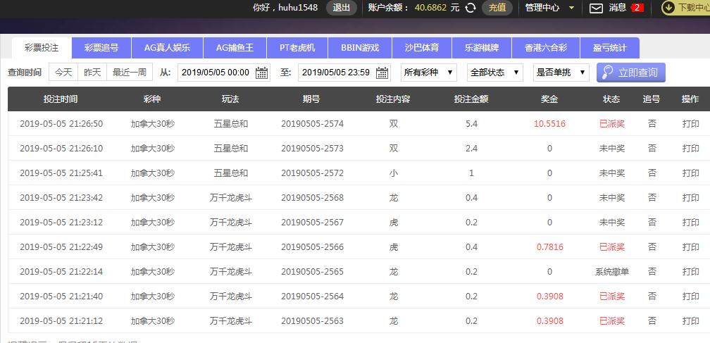
Task: Click 打印 for issue 20190505-2564
Action: tap(690, 297)
